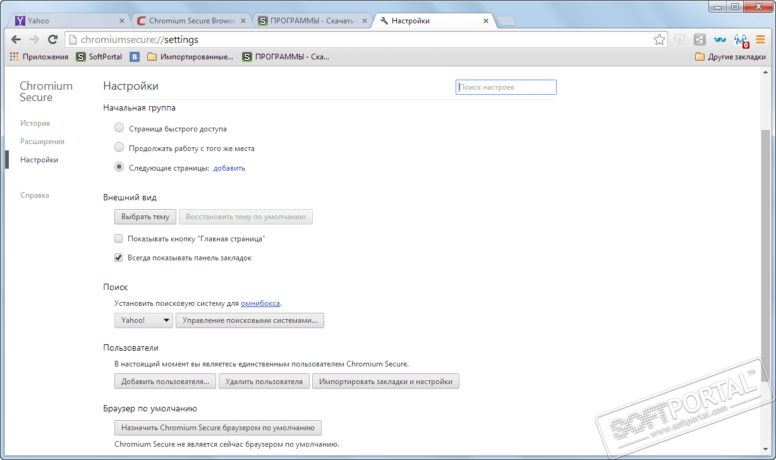Open the SoftPortal bookmark
776x460 pixels.
(x=99, y=57)
